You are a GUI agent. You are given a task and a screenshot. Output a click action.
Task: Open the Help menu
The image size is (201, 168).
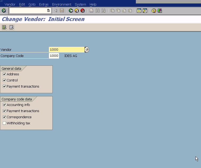[x=93, y=4]
